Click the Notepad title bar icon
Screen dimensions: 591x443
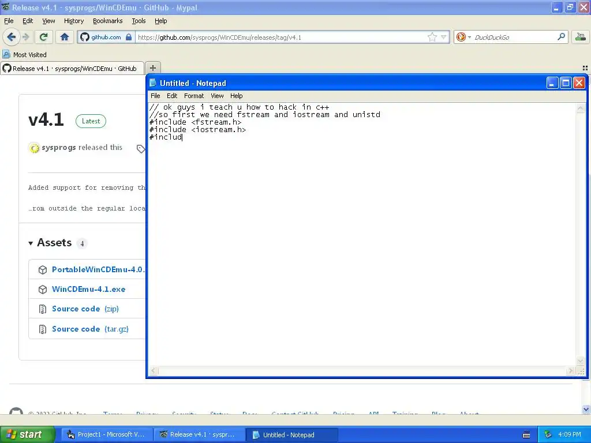pyautogui.click(x=152, y=83)
